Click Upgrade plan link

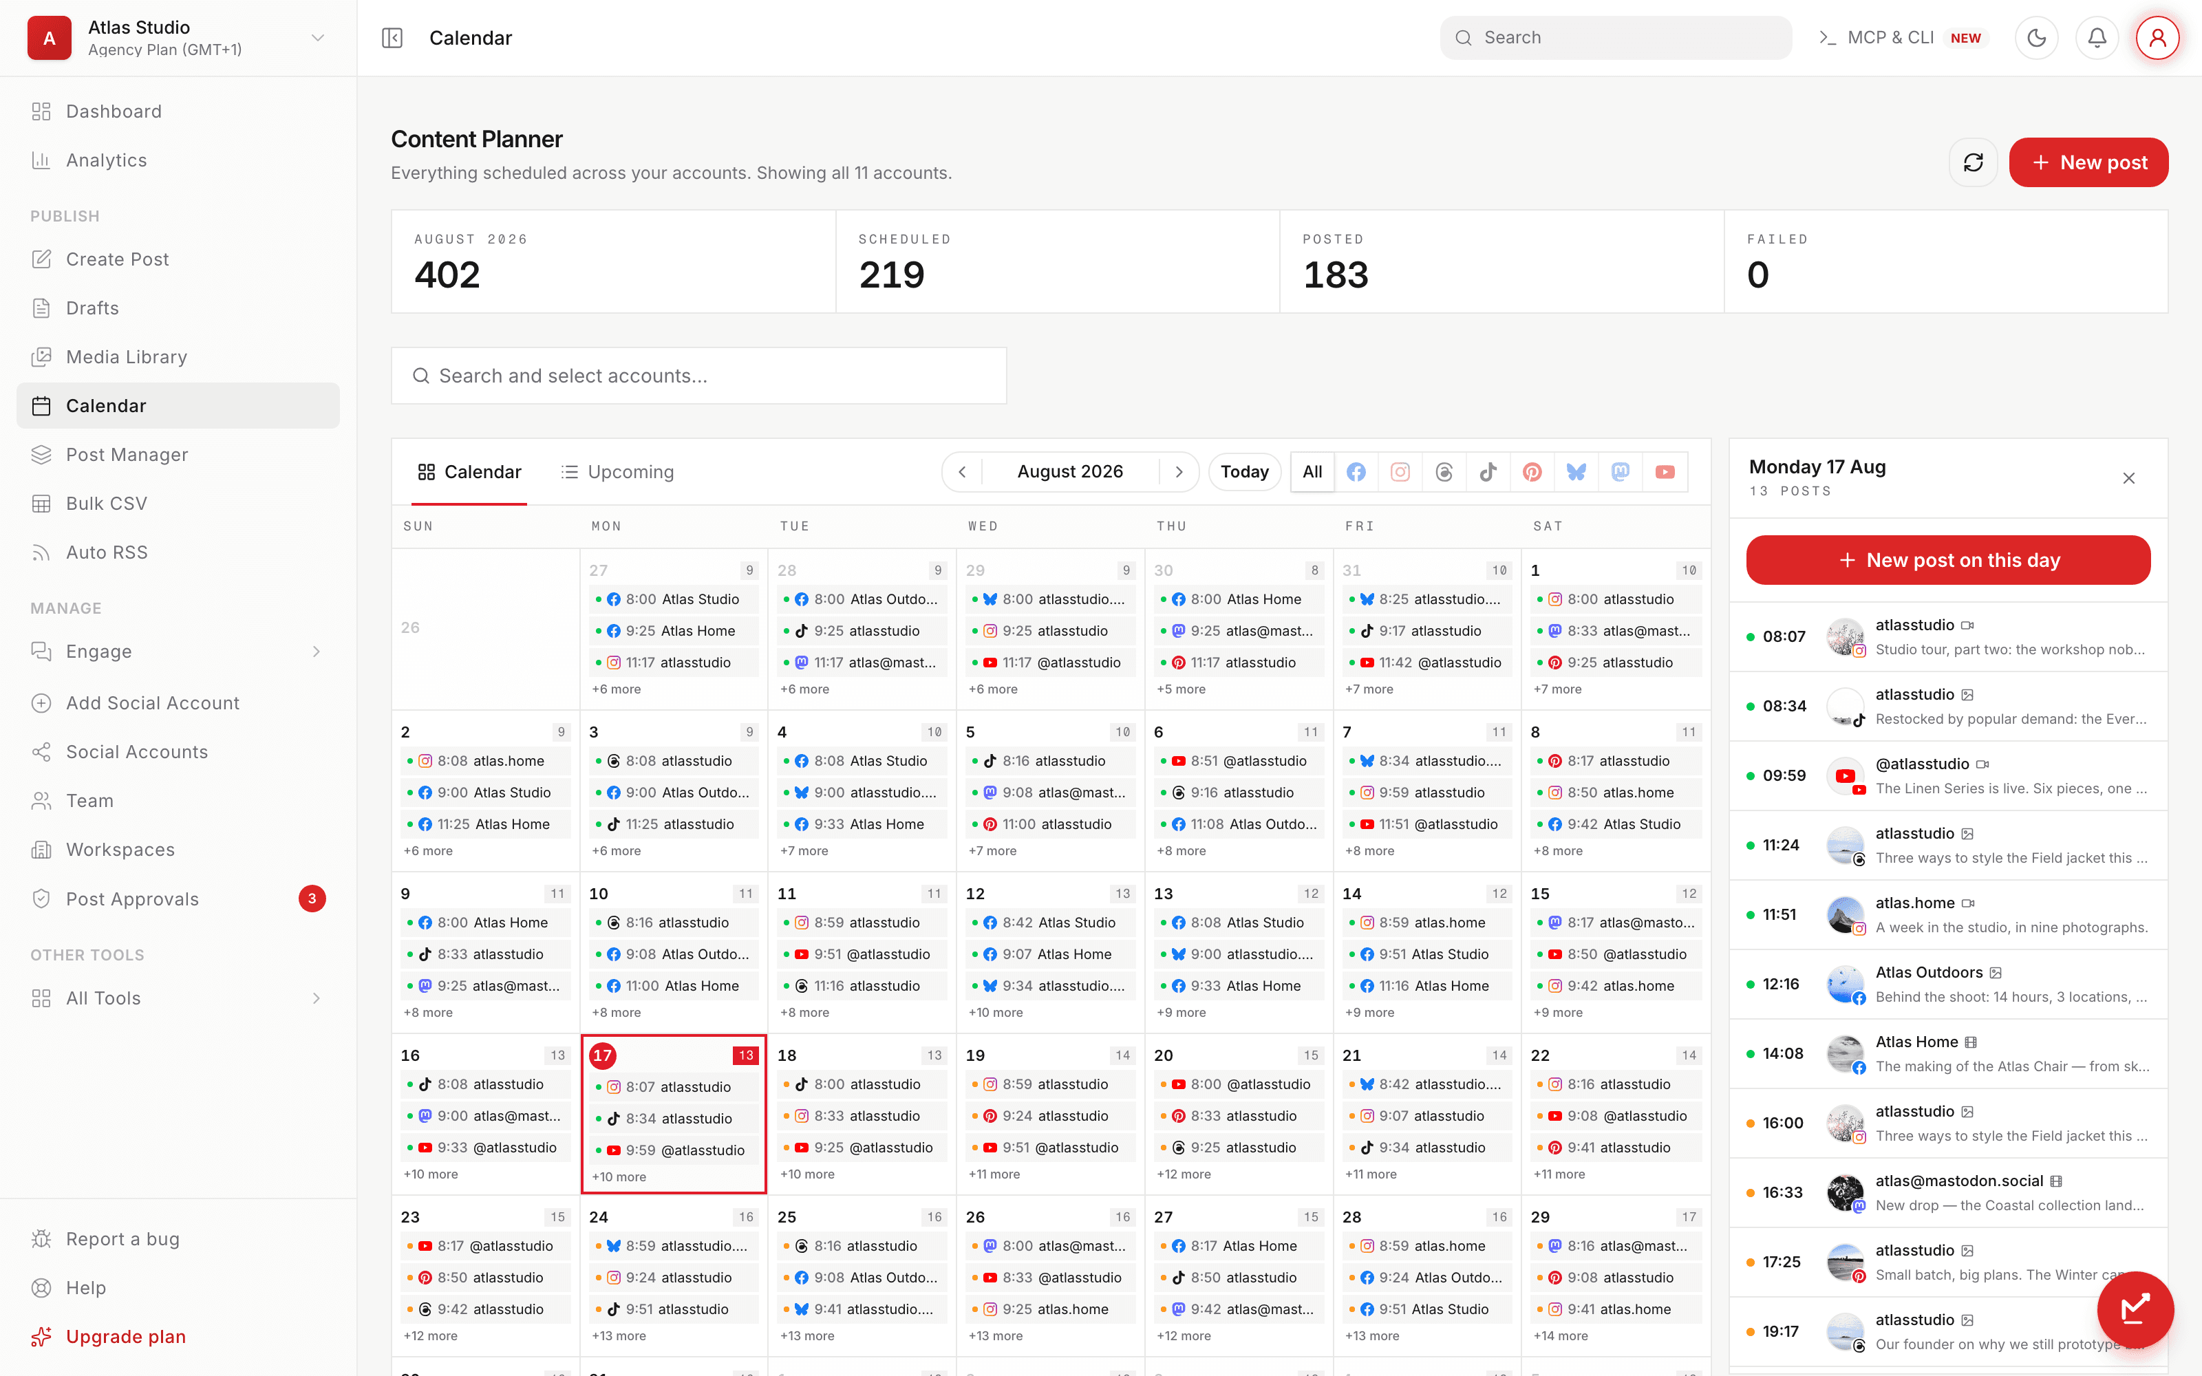pos(178,1336)
